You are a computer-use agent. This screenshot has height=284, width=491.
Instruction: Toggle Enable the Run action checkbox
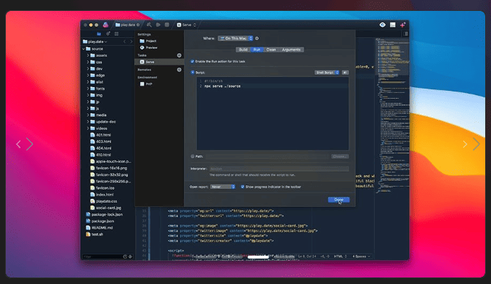pyautogui.click(x=192, y=61)
